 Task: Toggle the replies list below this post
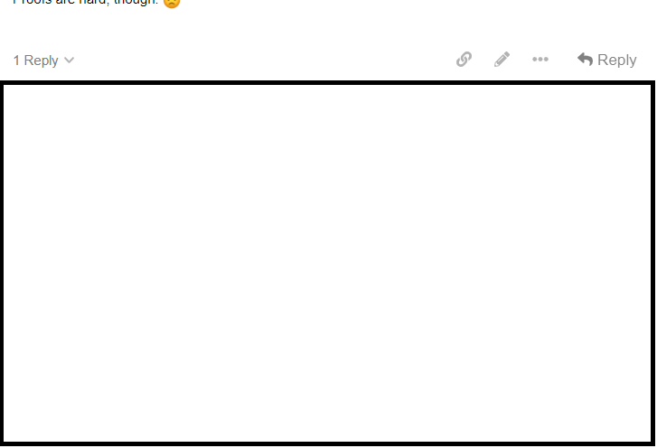pos(43,61)
